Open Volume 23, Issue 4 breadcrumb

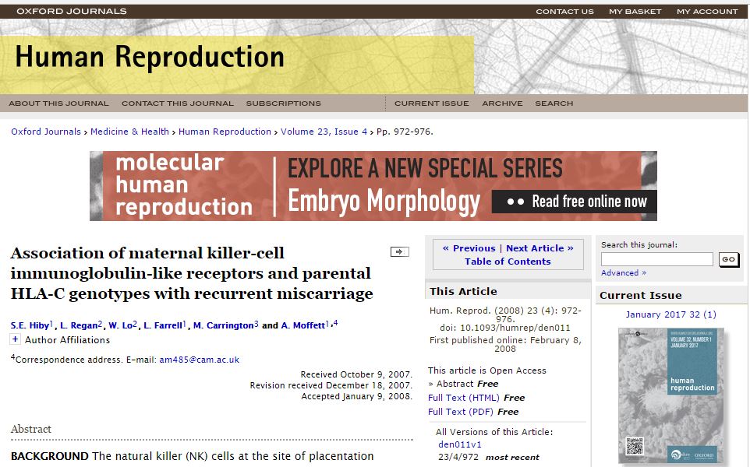324,132
